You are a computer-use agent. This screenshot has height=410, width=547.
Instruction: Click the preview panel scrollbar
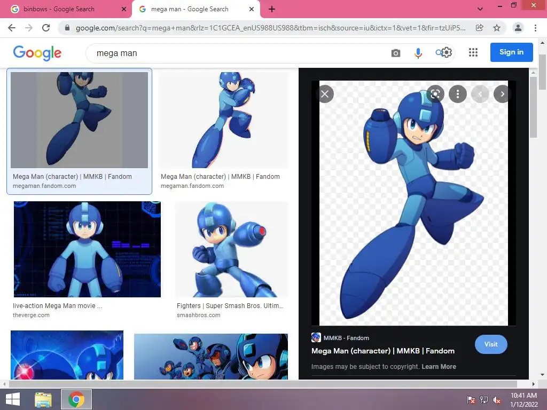[533, 107]
